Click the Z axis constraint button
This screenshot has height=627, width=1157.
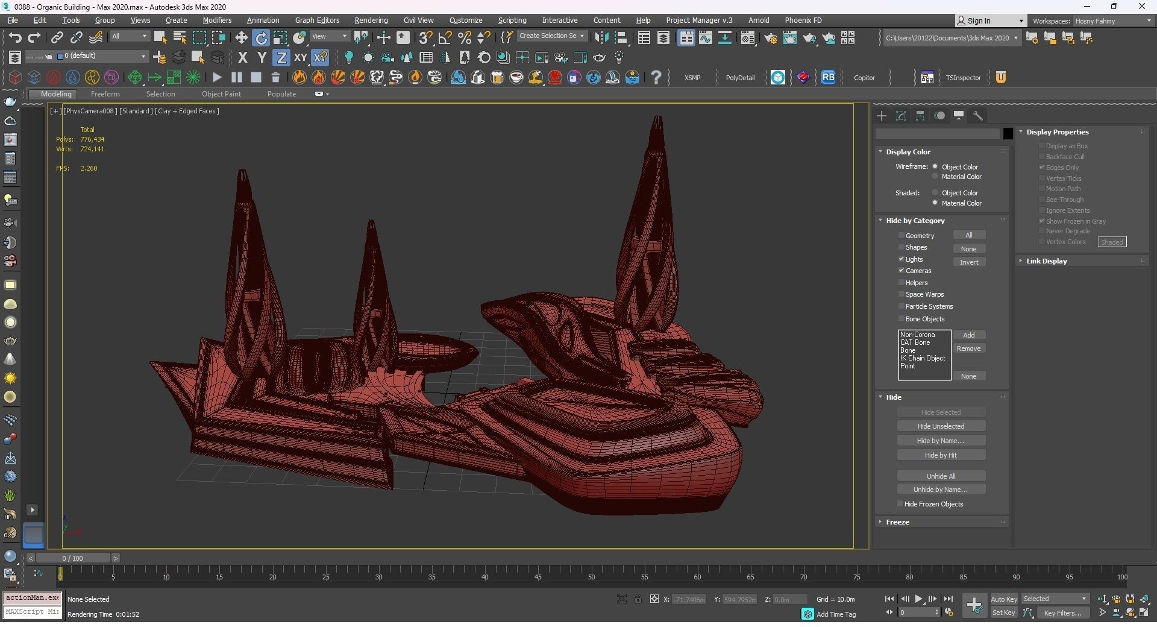tap(281, 57)
